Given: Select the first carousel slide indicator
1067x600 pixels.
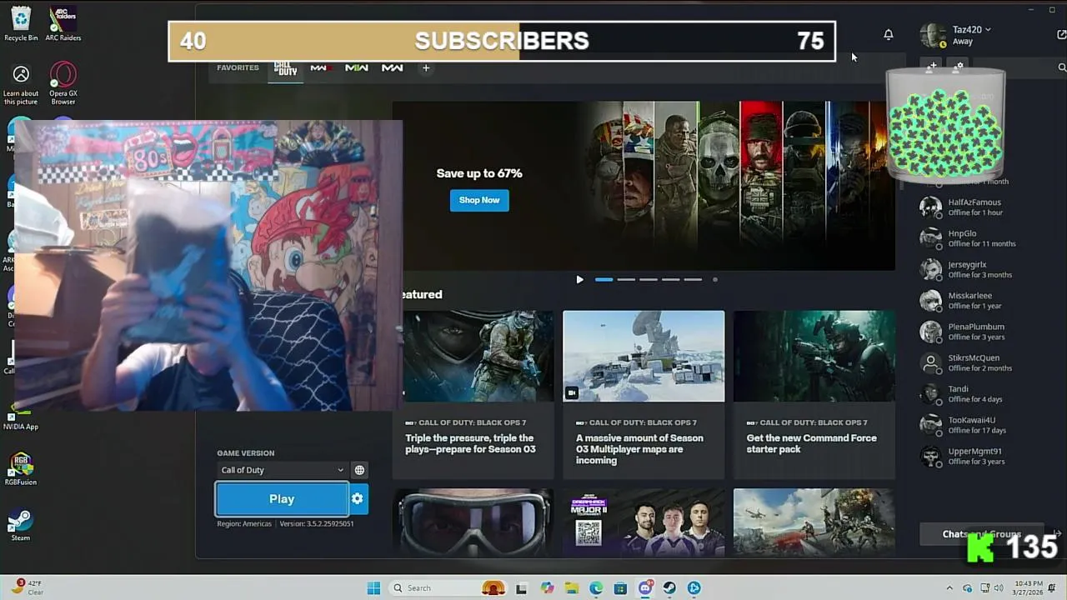Looking at the screenshot, I should (604, 280).
